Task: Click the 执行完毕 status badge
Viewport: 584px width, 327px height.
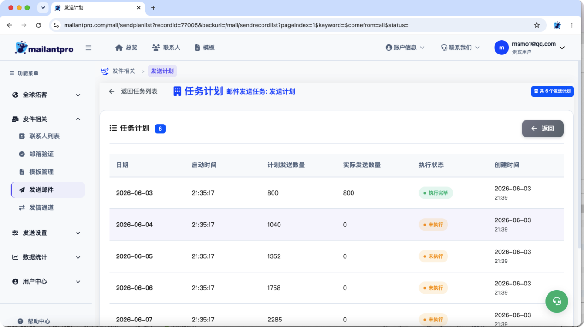Action: (436, 193)
